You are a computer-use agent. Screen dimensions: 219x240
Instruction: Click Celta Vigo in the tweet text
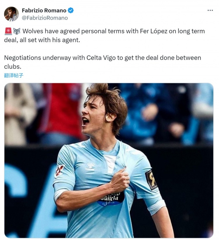(101, 58)
